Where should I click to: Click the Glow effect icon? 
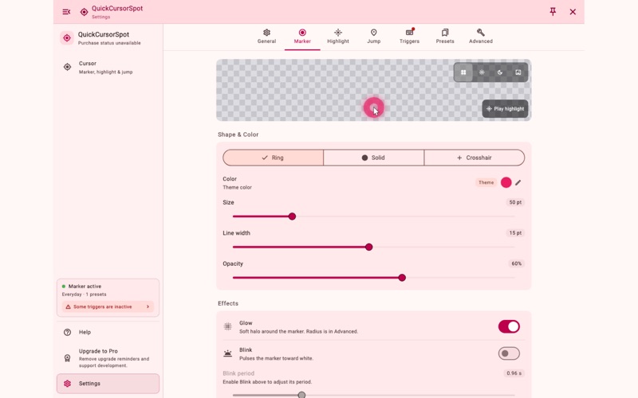228,326
